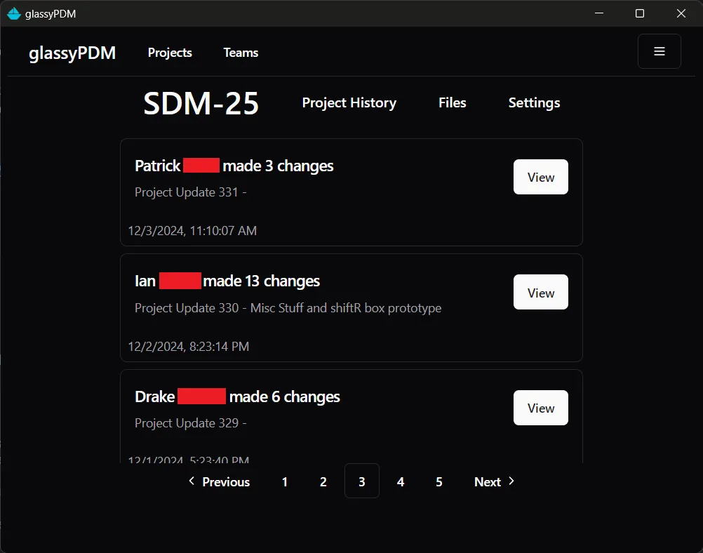Open the Projects section

(169, 53)
